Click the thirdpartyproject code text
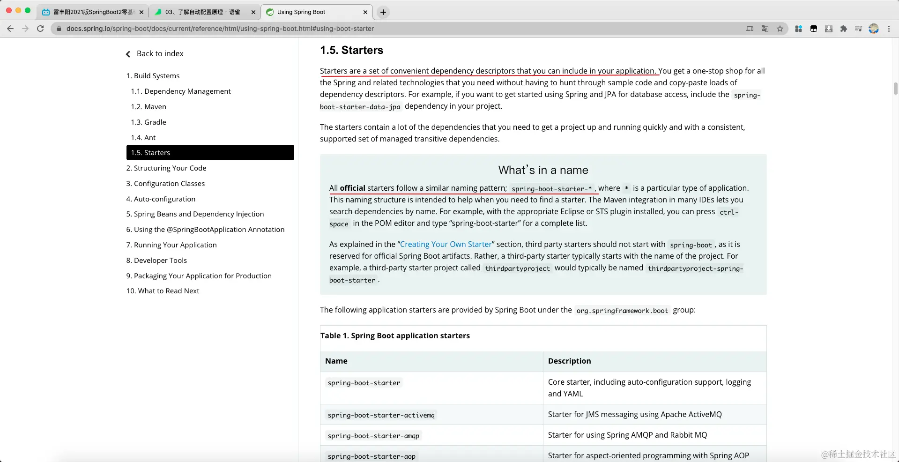 (x=518, y=268)
